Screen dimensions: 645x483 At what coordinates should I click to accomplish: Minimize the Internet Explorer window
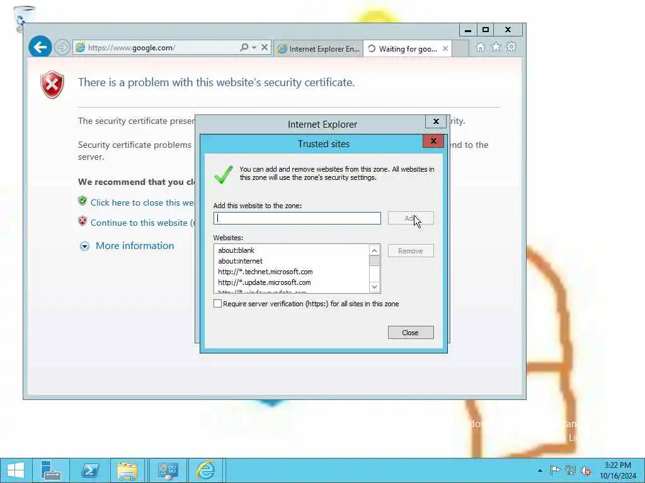click(468, 30)
